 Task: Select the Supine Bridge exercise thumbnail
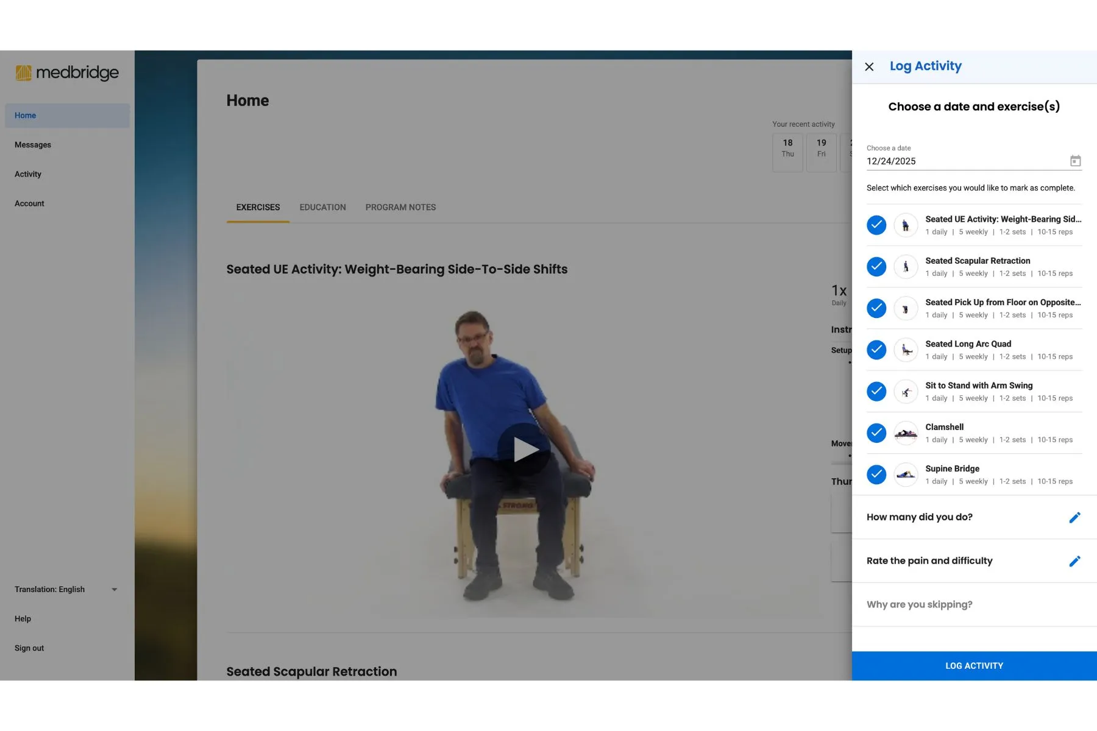906,475
